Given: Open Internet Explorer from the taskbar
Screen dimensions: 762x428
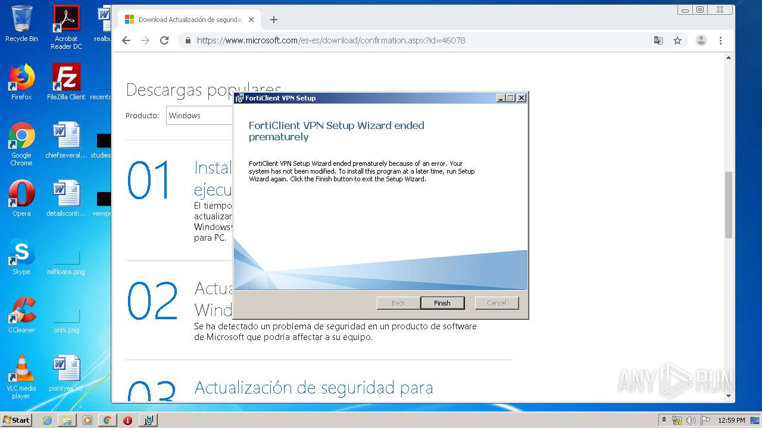Looking at the screenshot, I should (x=48, y=420).
